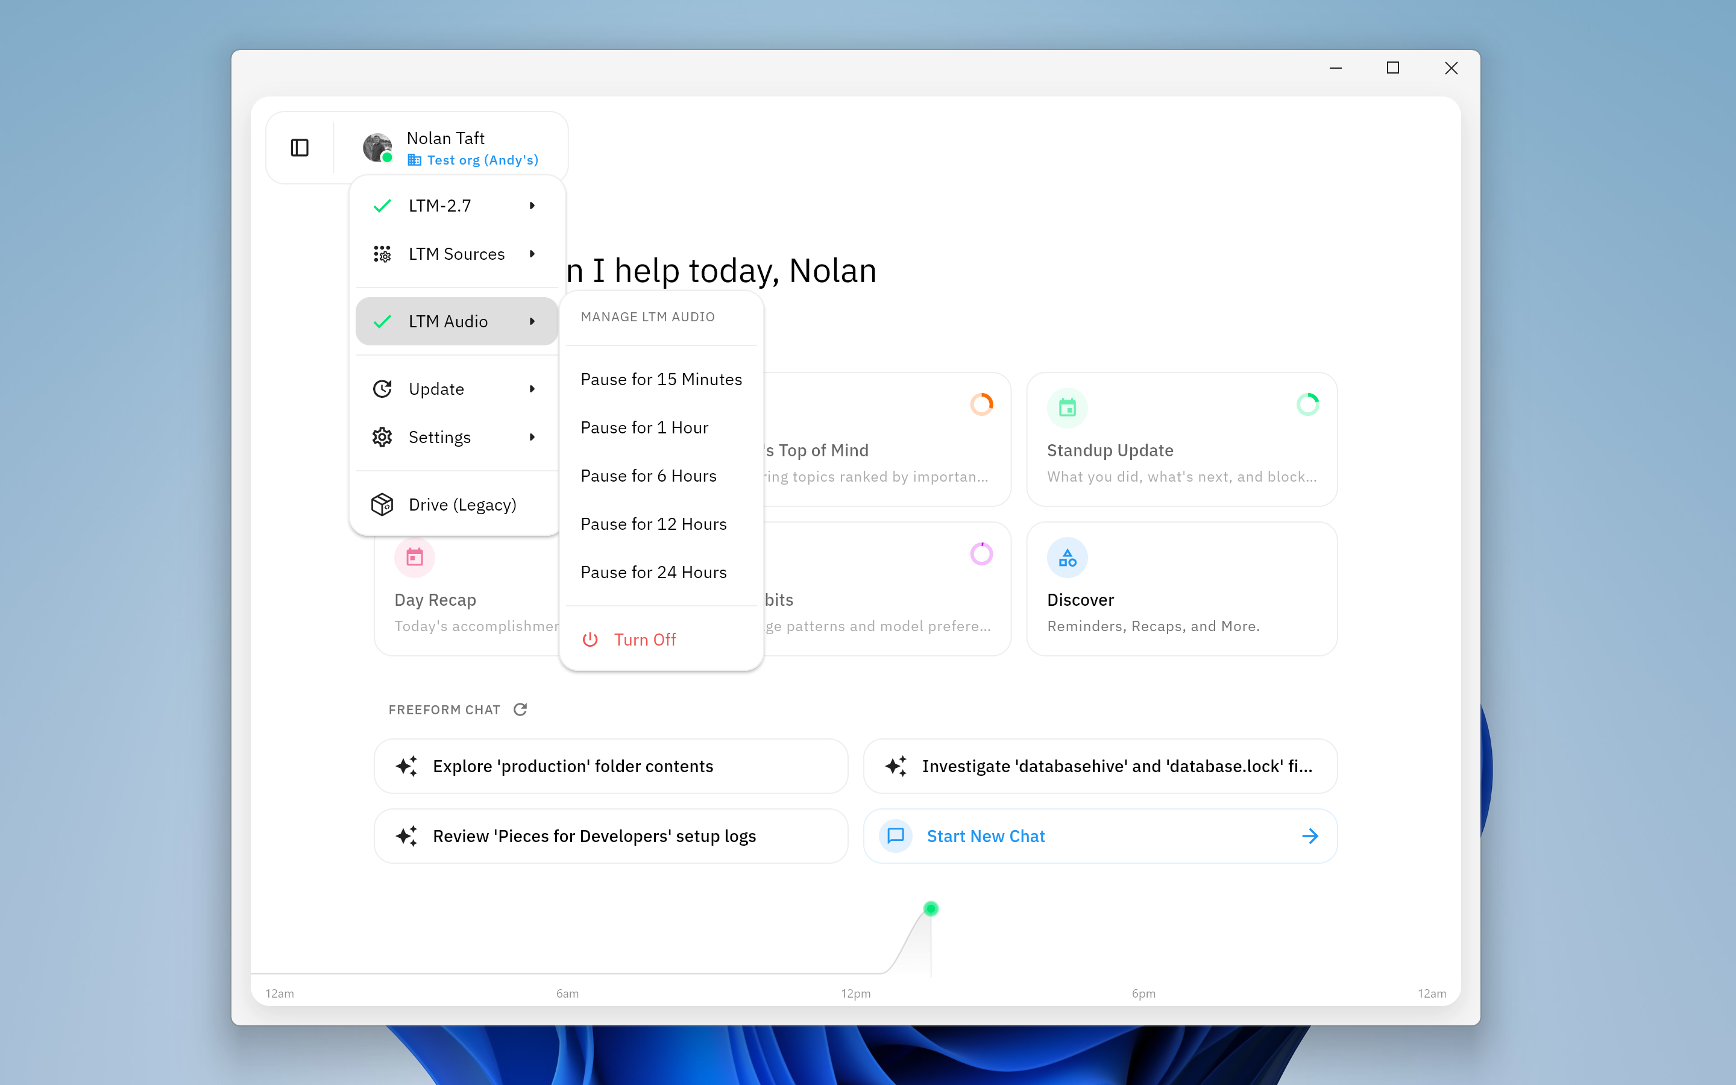The width and height of the screenshot is (1736, 1085).
Task: Toggle the sidebar panel icon
Action: [x=300, y=148]
